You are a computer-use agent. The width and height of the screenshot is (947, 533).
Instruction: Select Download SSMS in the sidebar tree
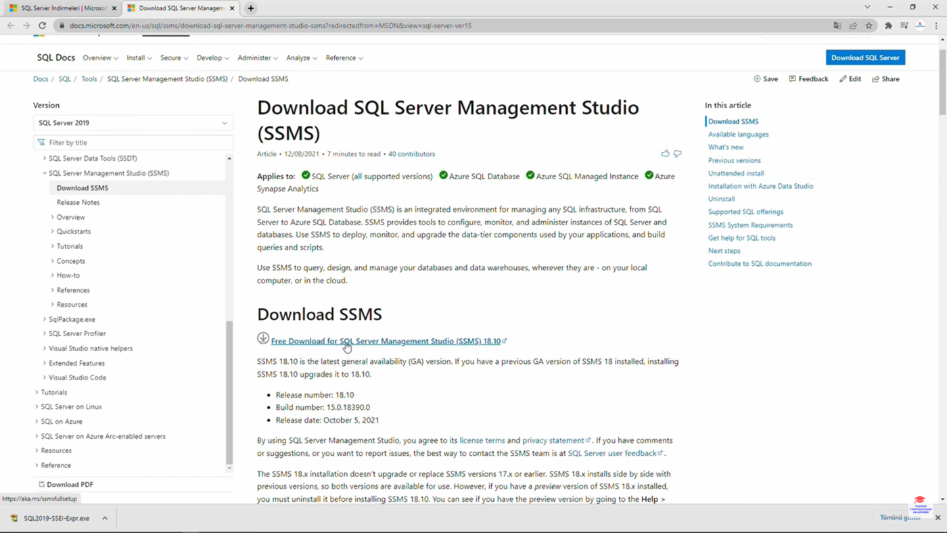point(83,188)
